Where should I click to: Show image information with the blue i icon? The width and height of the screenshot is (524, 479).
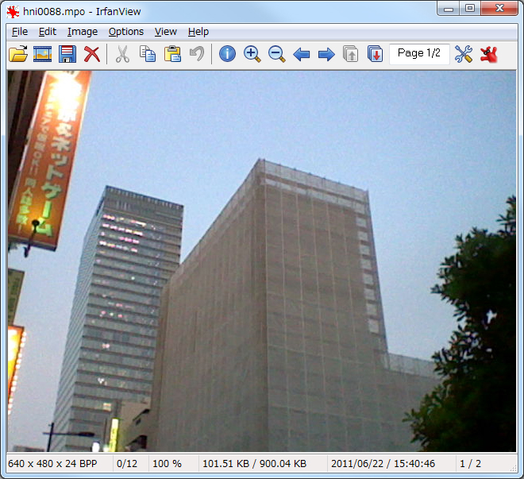click(x=227, y=54)
